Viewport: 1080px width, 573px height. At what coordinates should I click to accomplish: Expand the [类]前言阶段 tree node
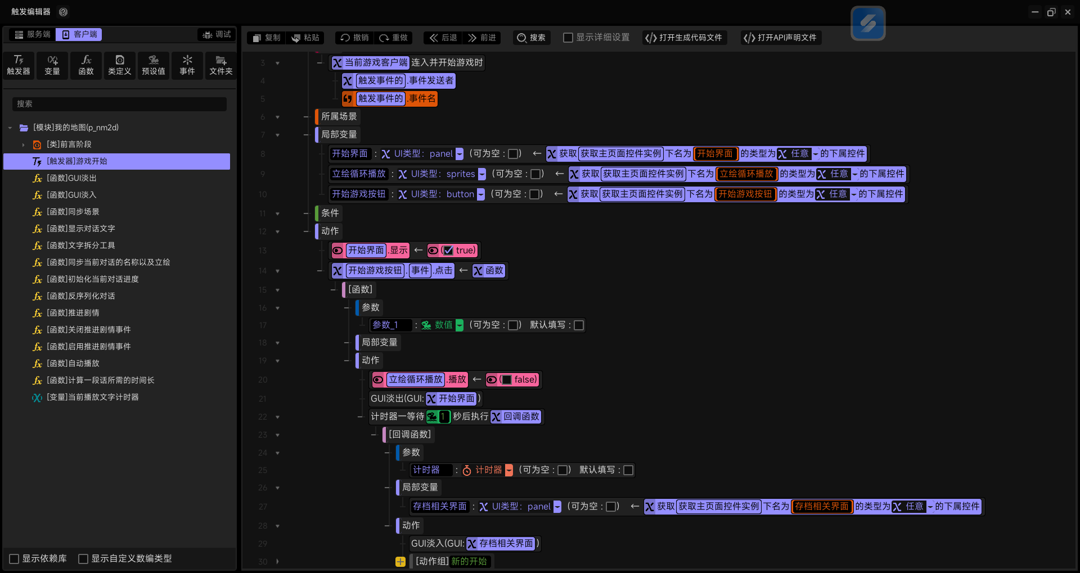click(x=24, y=144)
